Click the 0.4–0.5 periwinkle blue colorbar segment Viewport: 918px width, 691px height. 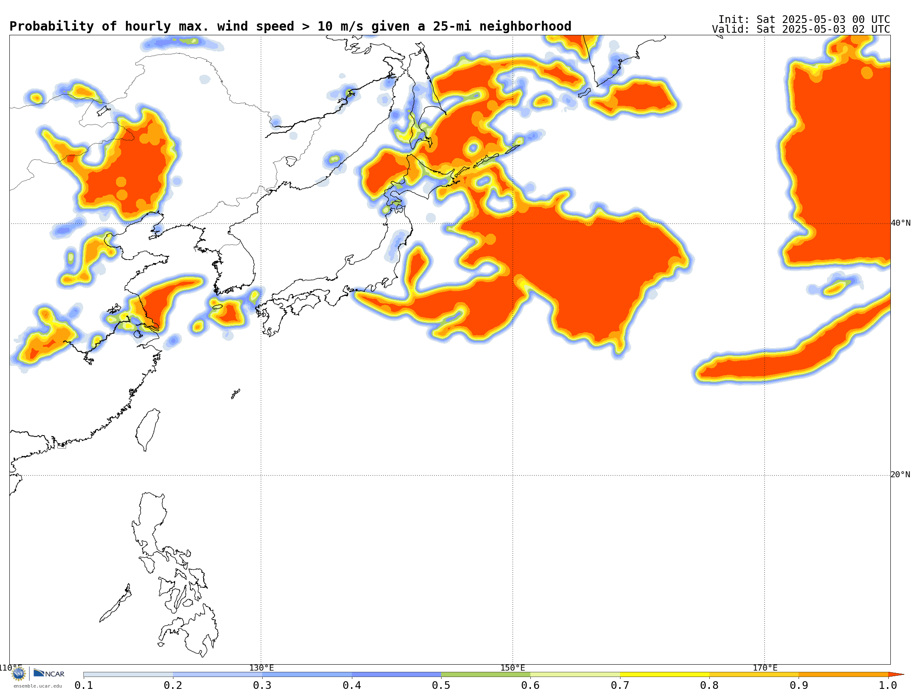pyautogui.click(x=397, y=674)
